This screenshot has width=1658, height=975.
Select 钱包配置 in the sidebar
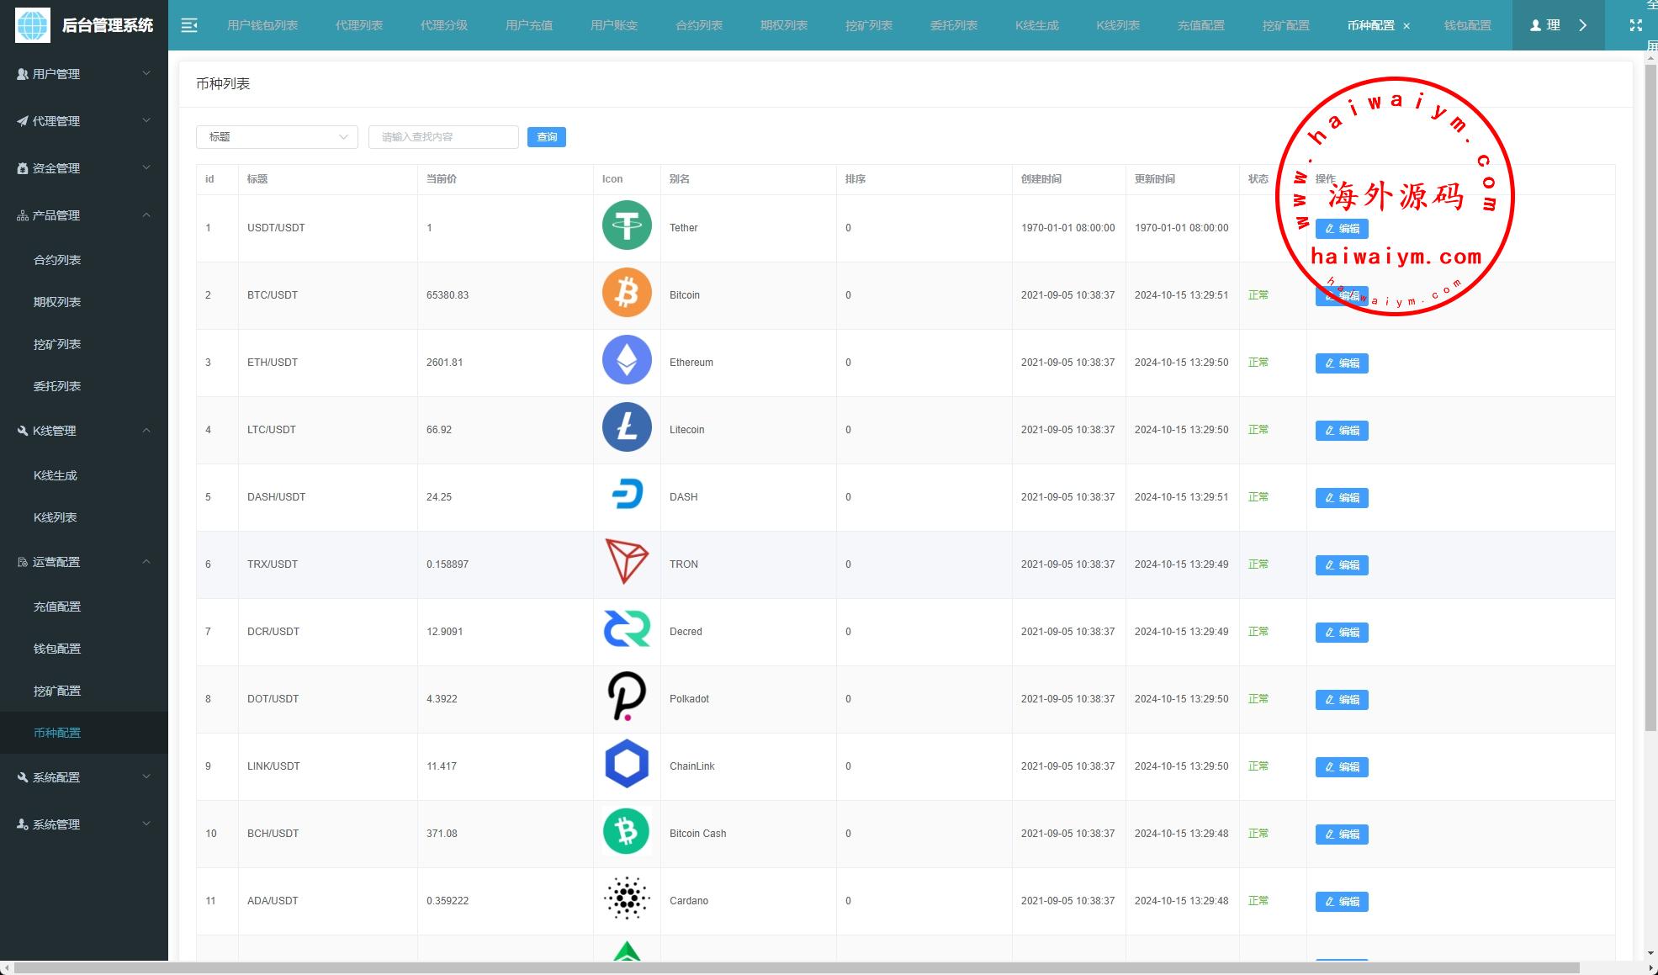(x=57, y=649)
